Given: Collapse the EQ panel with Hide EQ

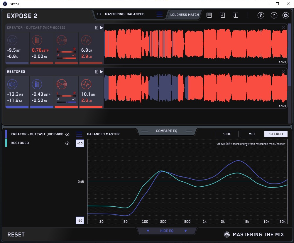Looking at the screenshot, I should tap(166, 231).
